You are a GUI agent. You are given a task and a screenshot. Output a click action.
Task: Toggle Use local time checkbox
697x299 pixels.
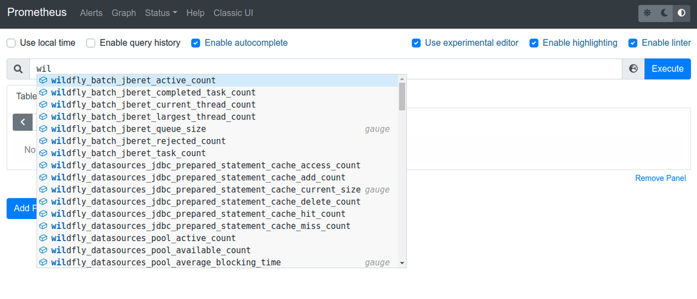(x=11, y=43)
